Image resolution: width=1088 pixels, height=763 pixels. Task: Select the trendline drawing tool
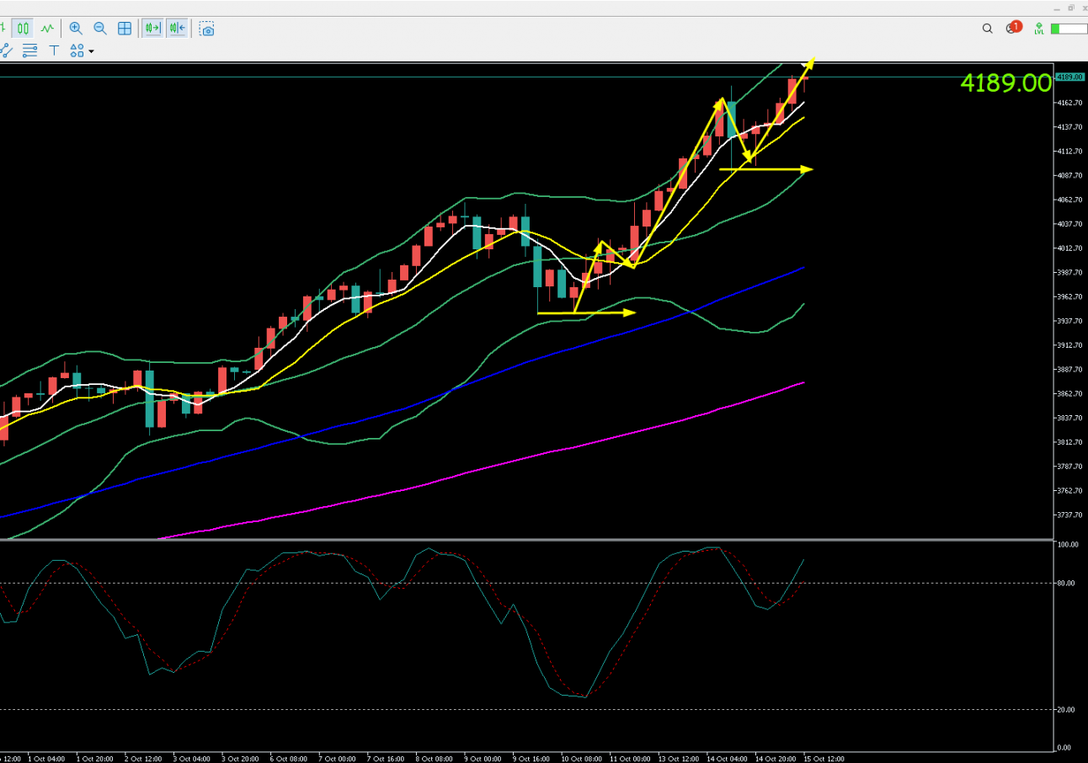pos(5,51)
